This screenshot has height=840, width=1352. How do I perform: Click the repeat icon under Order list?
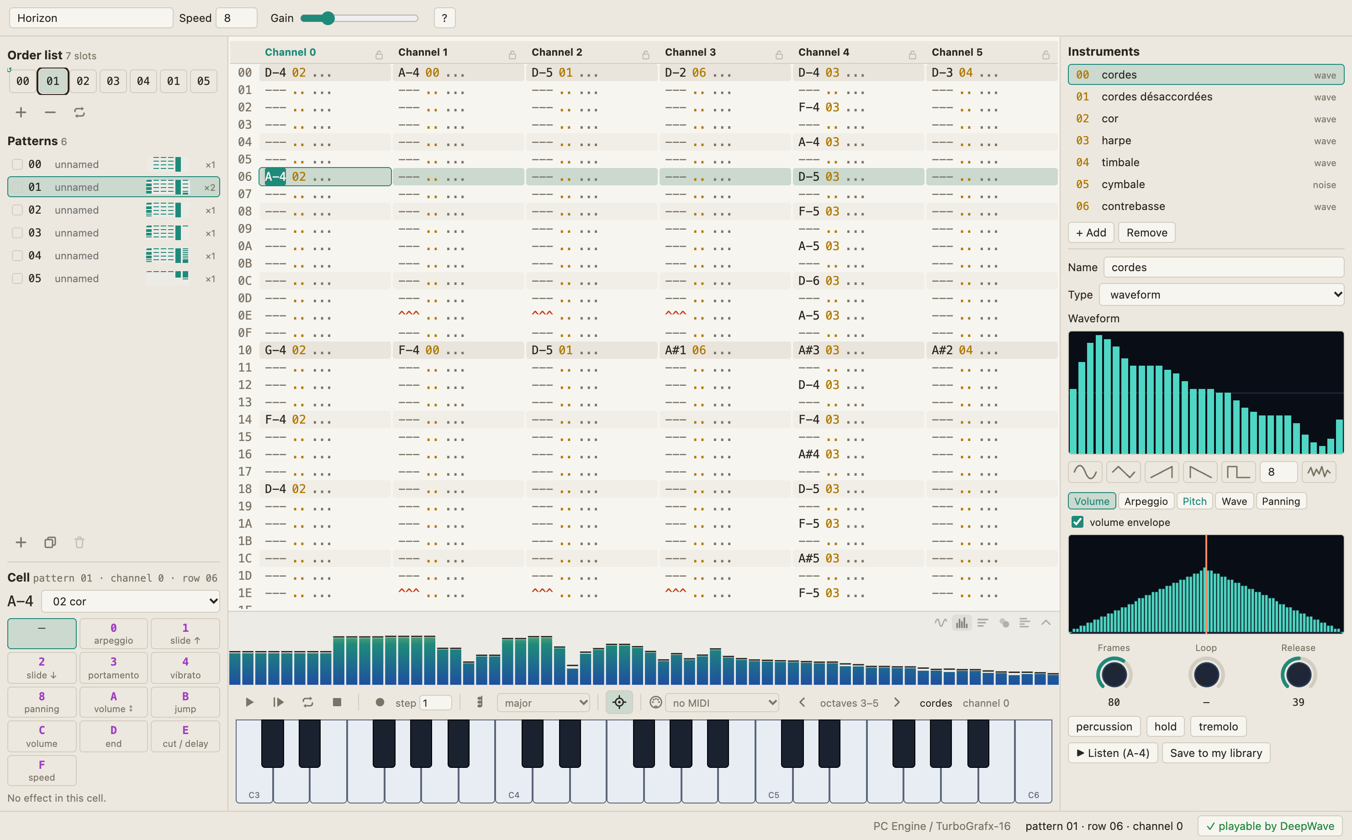pos(79,113)
